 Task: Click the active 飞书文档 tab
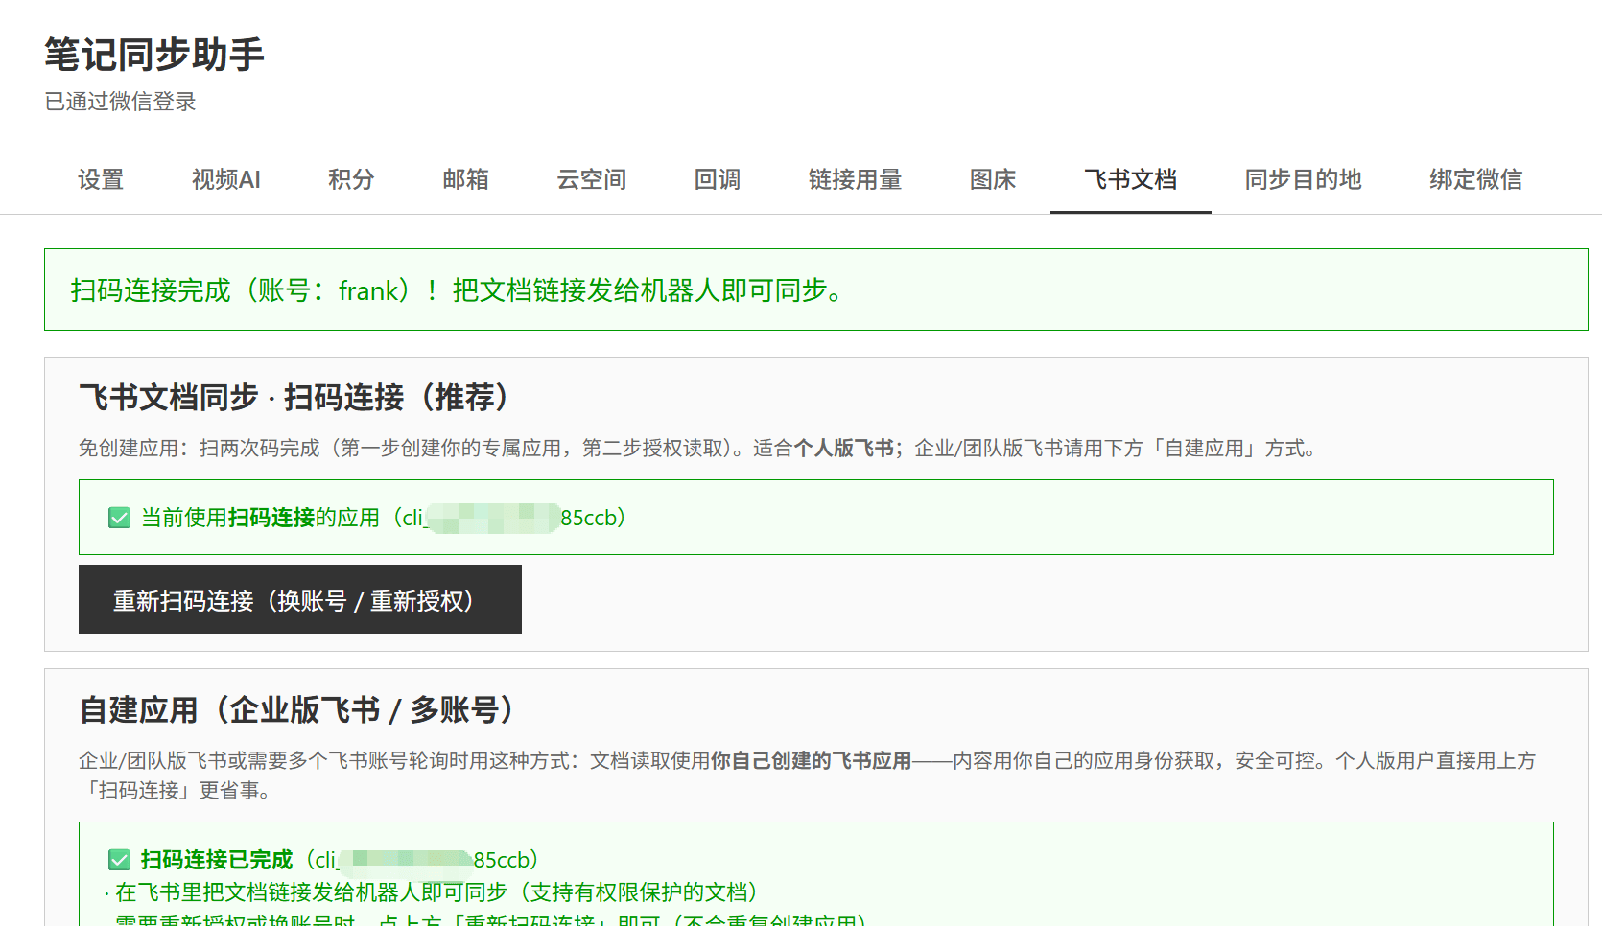1131,179
